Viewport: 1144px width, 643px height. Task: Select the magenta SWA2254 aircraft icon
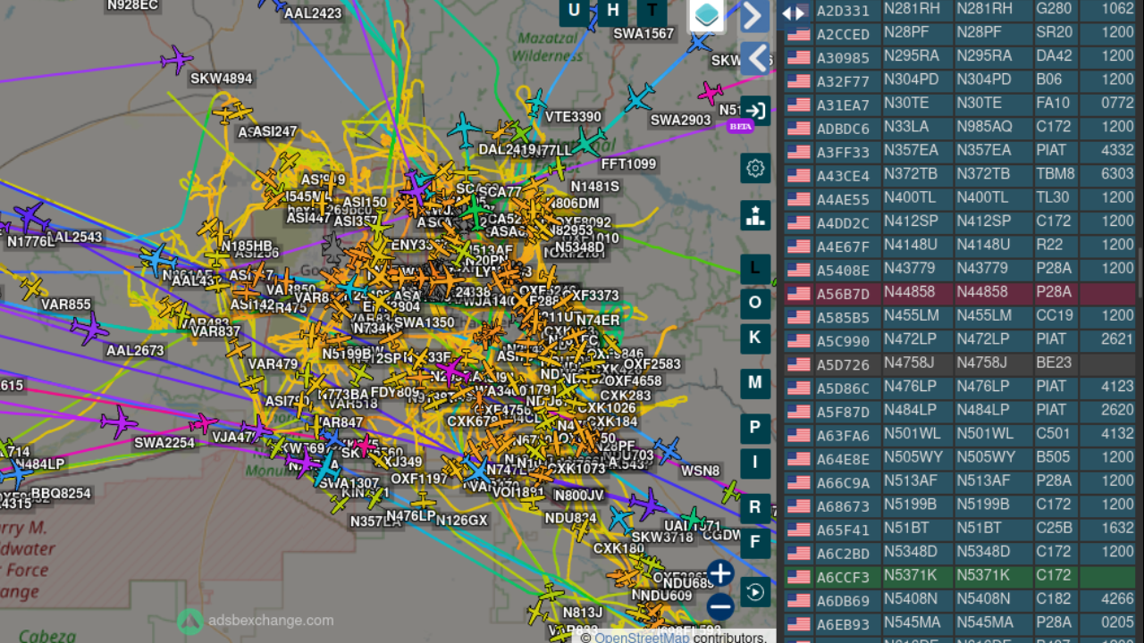tap(118, 422)
